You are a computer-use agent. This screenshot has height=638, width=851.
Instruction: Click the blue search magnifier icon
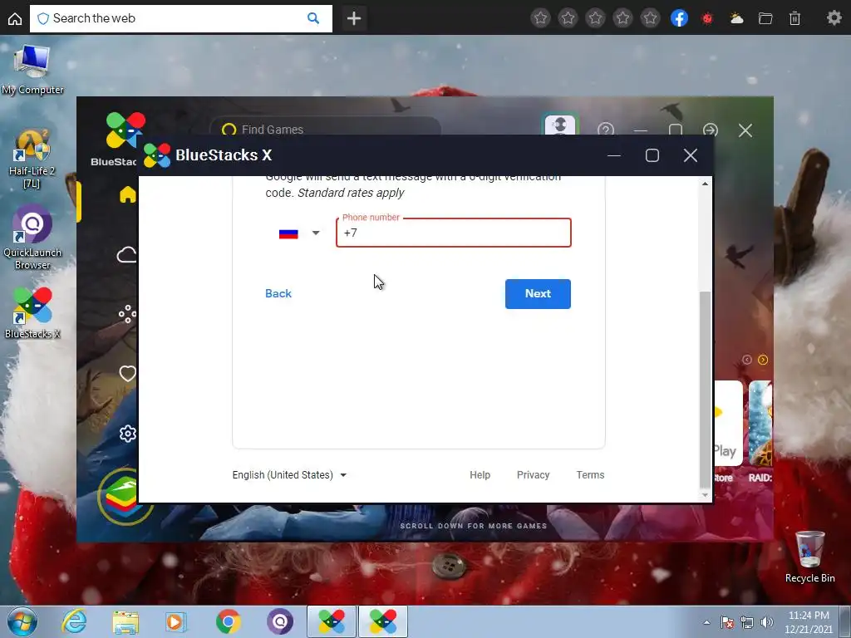coord(313,18)
